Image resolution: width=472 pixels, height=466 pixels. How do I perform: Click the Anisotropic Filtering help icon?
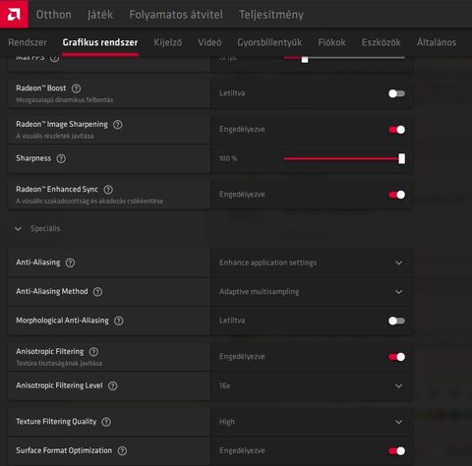coord(93,352)
